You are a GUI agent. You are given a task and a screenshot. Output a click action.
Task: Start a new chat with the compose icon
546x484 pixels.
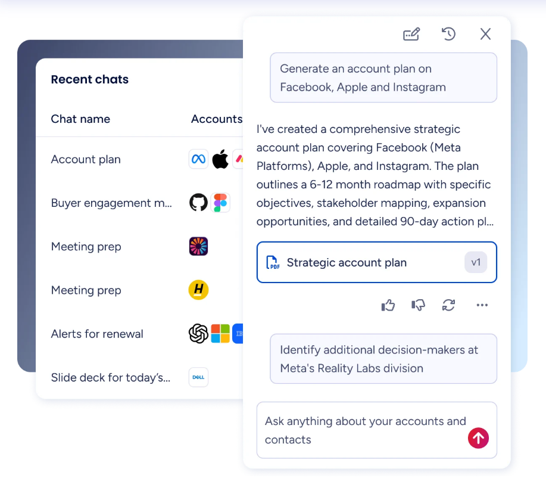tap(411, 34)
